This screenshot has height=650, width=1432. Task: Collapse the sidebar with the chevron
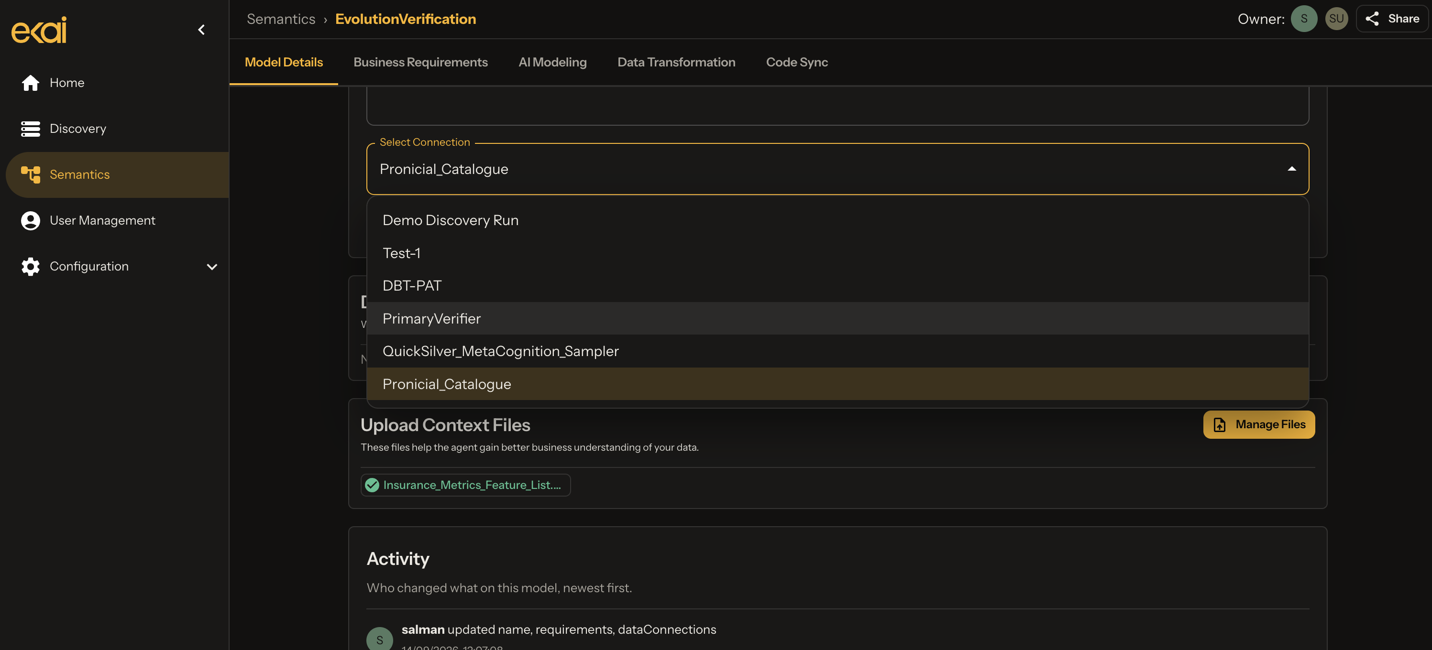202,30
